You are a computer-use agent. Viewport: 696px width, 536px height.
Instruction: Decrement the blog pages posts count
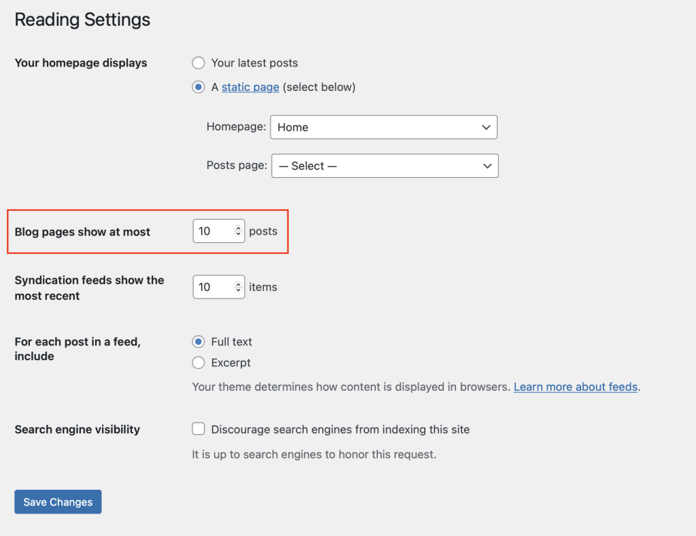239,235
